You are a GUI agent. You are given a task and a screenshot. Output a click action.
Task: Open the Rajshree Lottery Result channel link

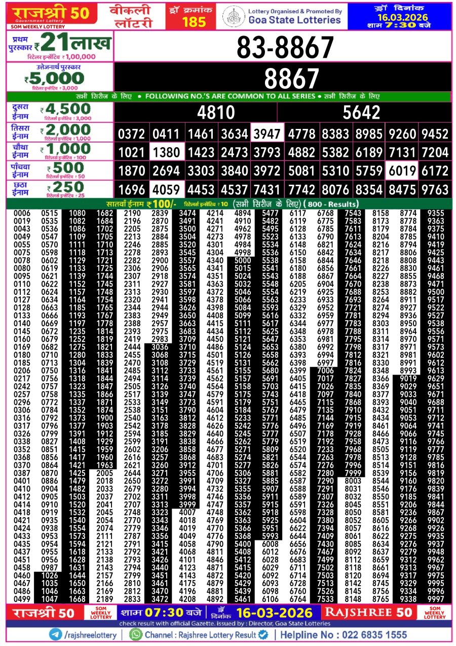(200, 635)
